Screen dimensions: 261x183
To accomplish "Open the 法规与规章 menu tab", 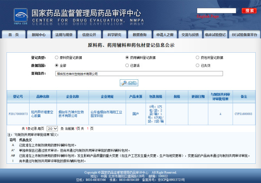I will point(64,34).
